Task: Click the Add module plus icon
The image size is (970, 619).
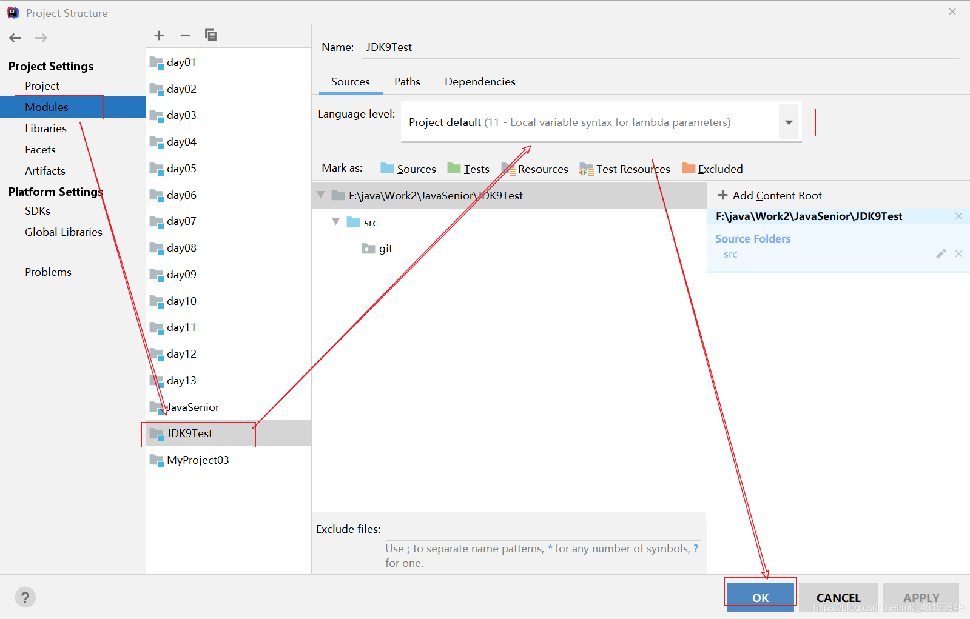Action: click(159, 35)
